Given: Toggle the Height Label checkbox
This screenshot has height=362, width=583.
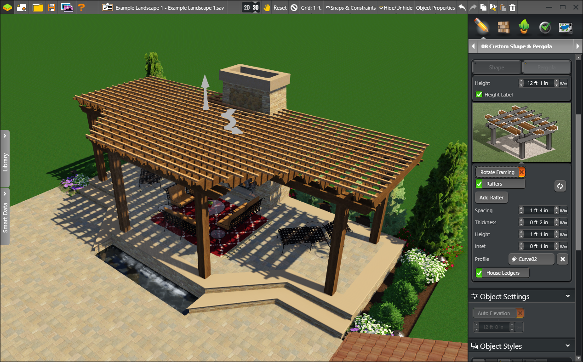Looking at the screenshot, I should [x=479, y=94].
